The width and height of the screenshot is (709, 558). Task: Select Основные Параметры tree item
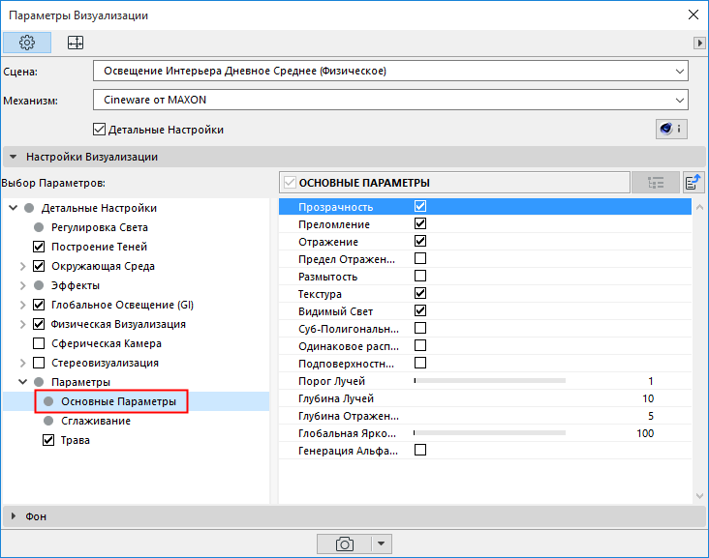coord(118,401)
